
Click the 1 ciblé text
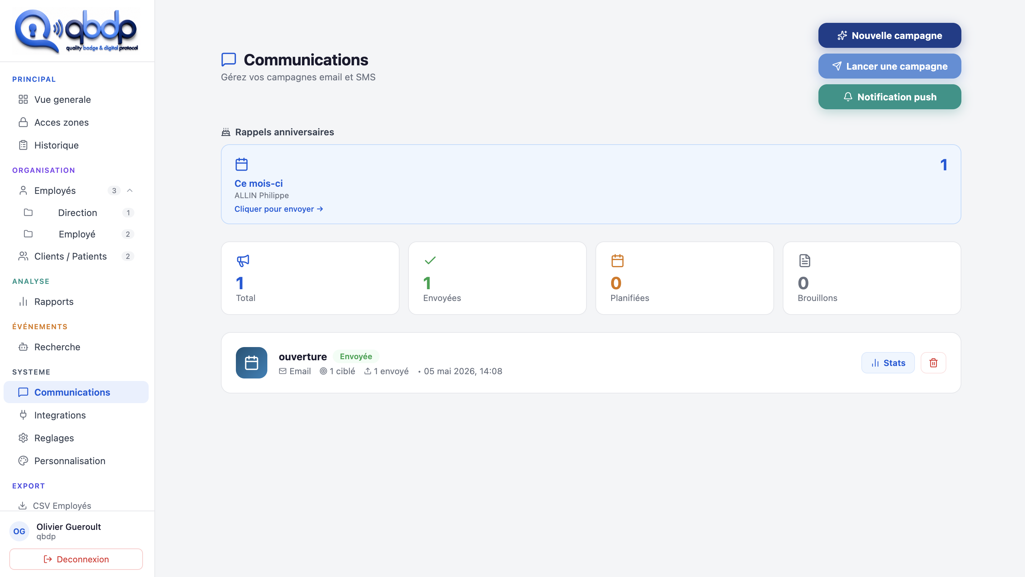coord(342,371)
